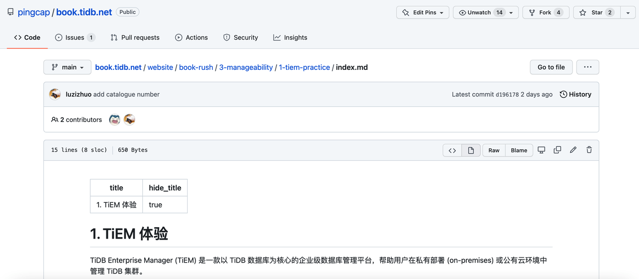Star the repository

pyautogui.click(x=597, y=12)
